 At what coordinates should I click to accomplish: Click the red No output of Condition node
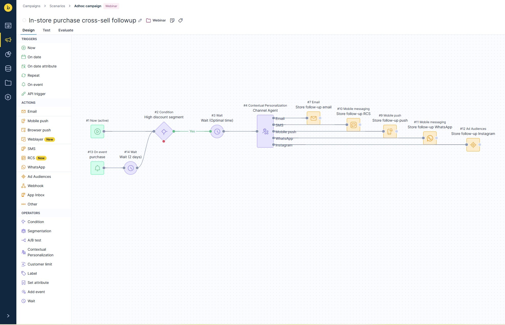click(x=164, y=141)
